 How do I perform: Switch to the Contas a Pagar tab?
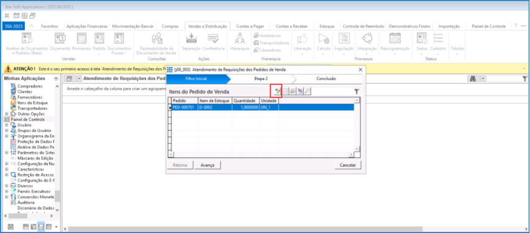tap(250, 26)
